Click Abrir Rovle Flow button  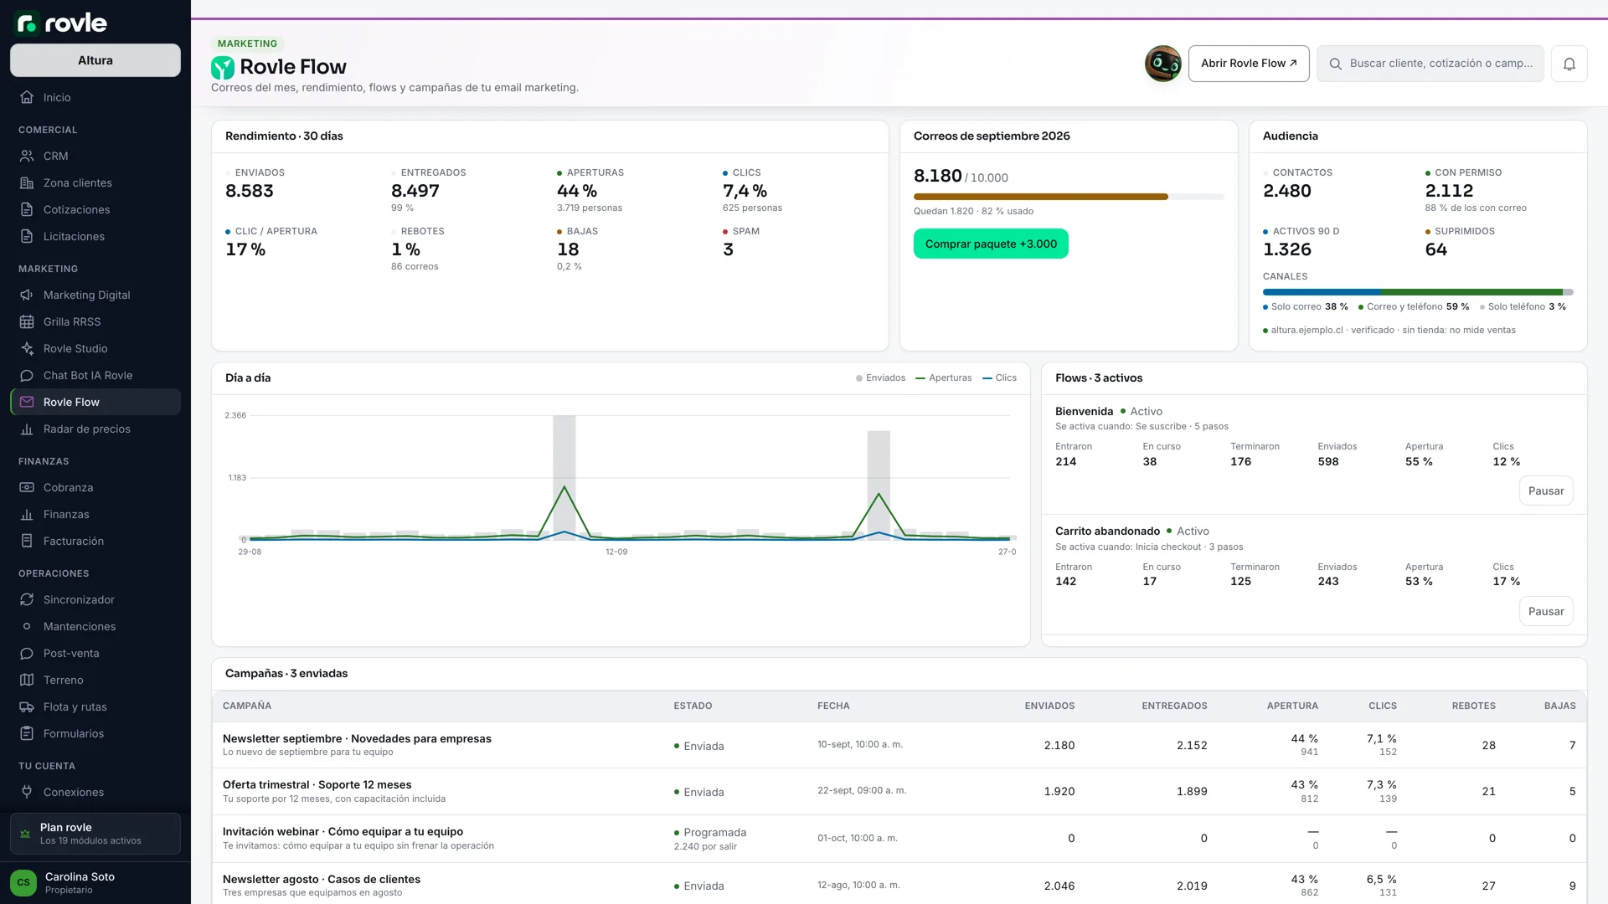pos(1249,64)
